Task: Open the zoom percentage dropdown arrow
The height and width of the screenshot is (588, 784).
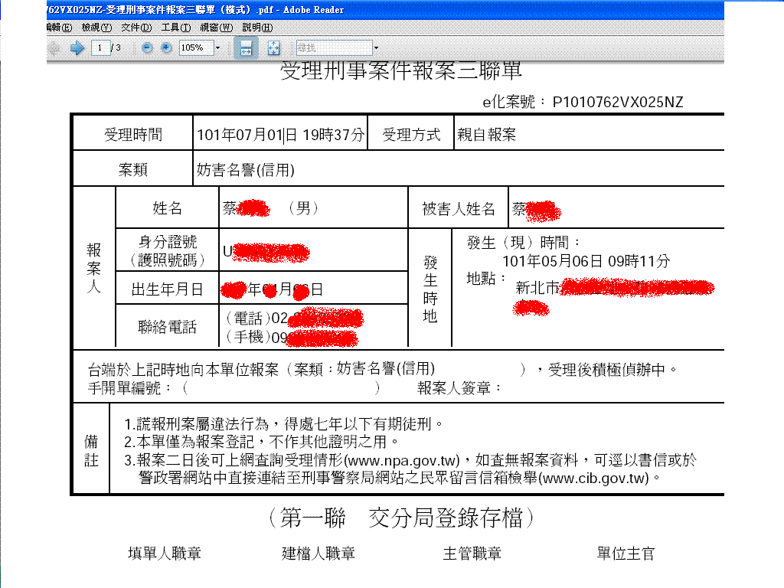Action: click(217, 48)
